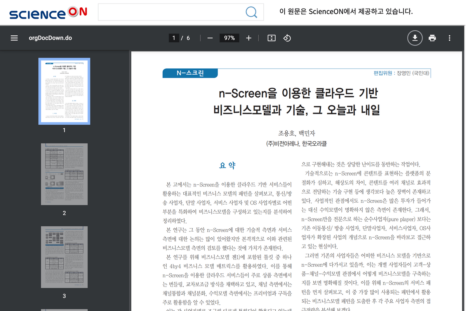Rotate the document counterclockwise
The width and height of the screenshot is (466, 311).
[x=287, y=38]
